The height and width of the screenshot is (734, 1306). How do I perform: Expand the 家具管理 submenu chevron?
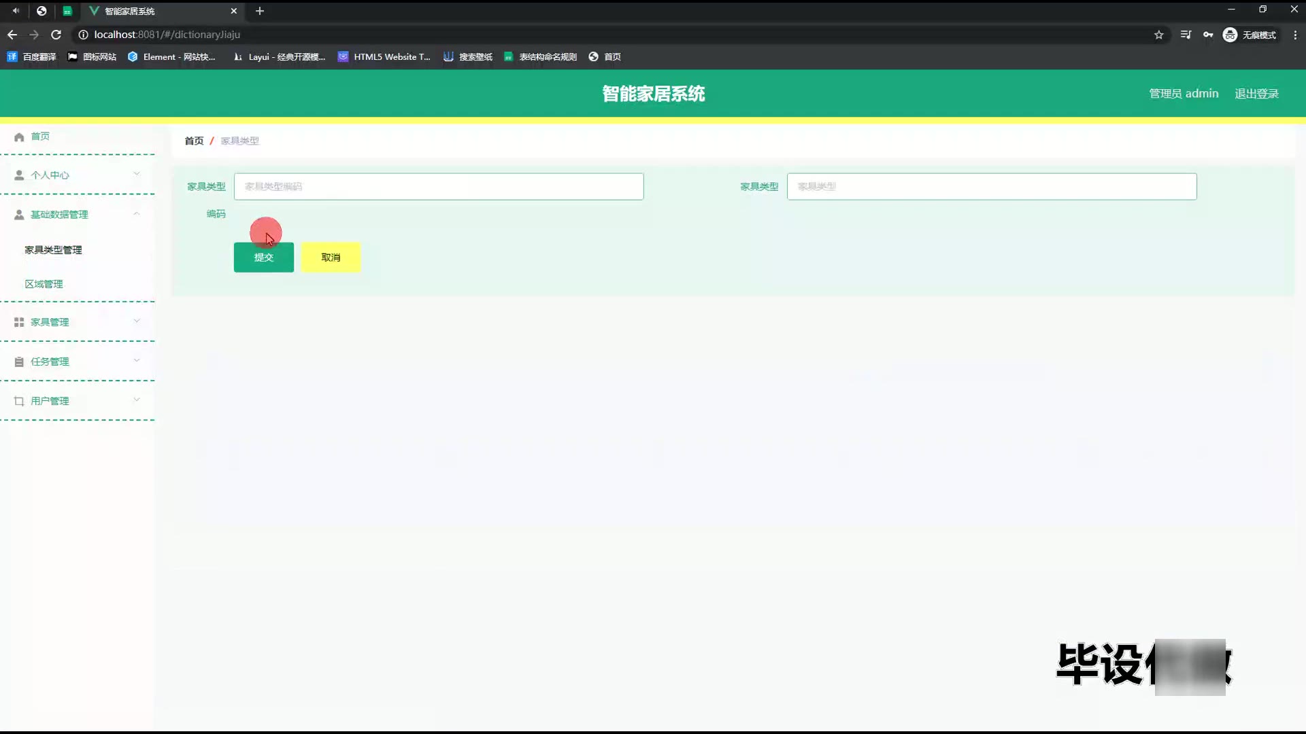click(137, 321)
